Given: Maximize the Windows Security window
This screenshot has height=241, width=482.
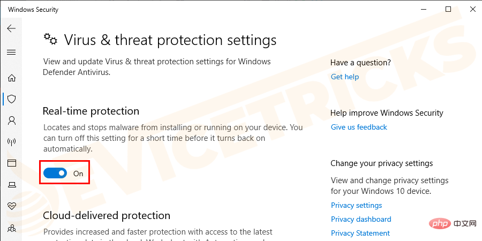Looking at the screenshot, I should (x=448, y=9).
